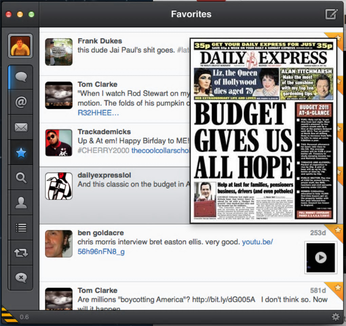Screen dimensions: 346x326
Task: Click the Trackademicks username
Action: pos(104,132)
